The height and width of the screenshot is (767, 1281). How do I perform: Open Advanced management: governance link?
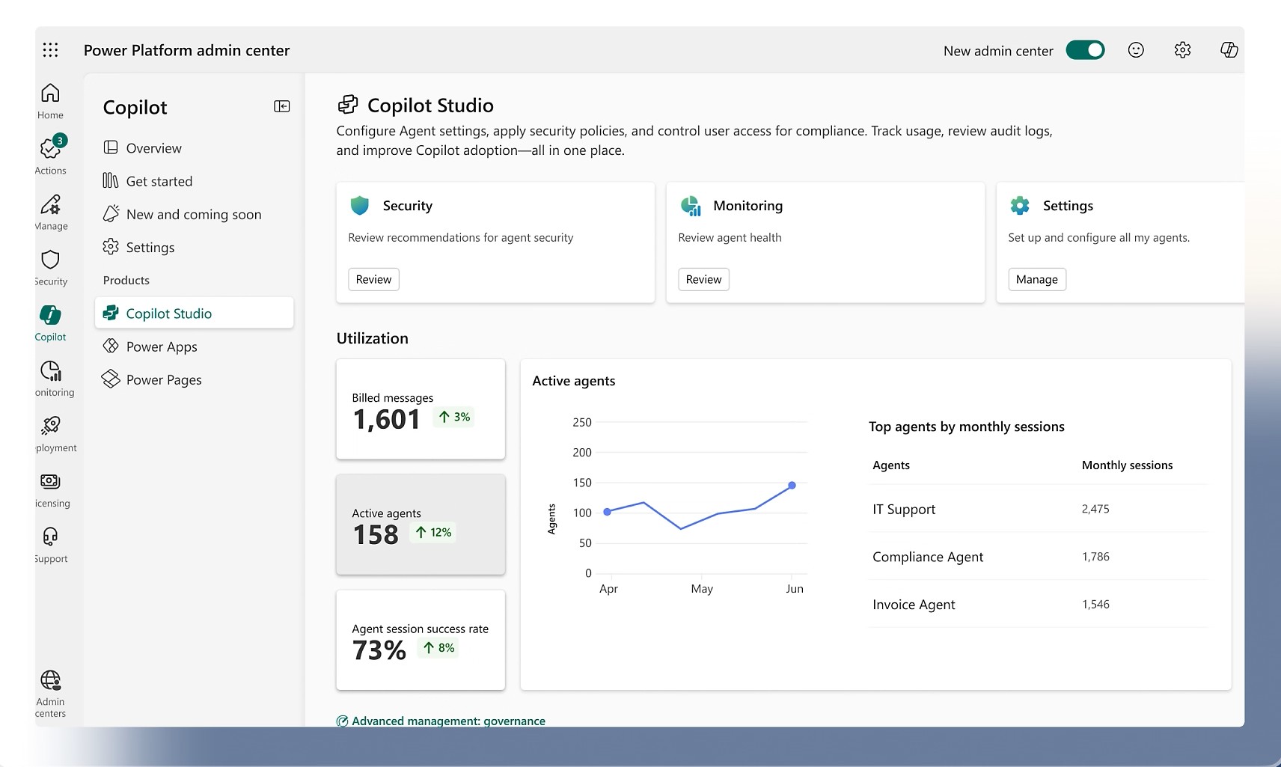tap(448, 721)
